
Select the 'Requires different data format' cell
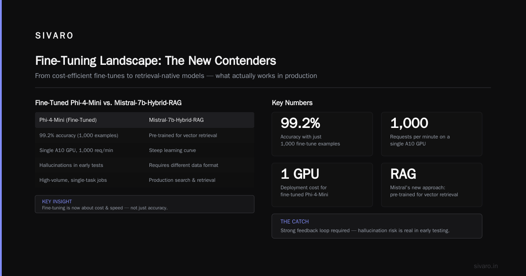184,165
